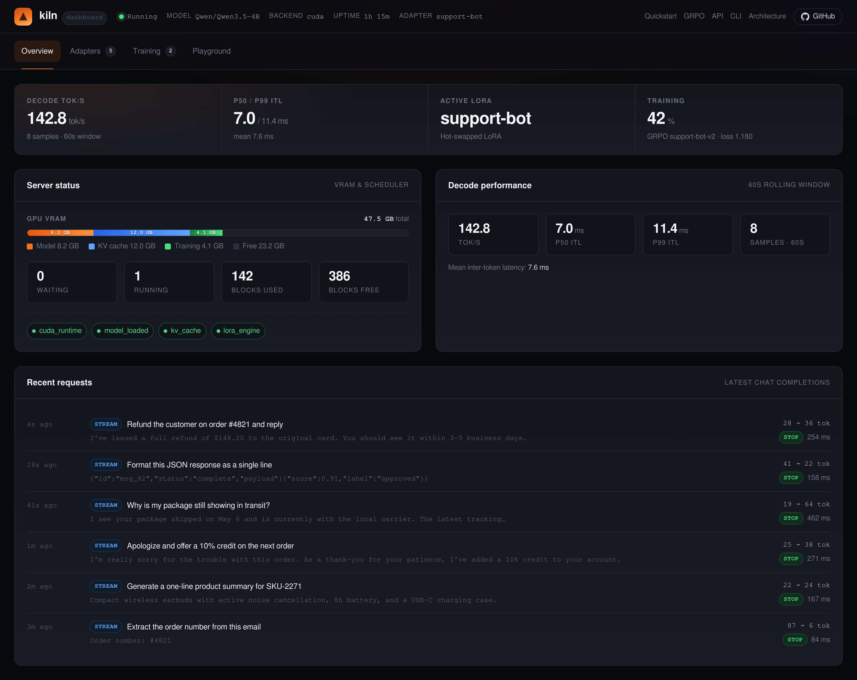This screenshot has width=857, height=680.
Task: Click the 142 BLOCKS USED box
Action: [267, 282]
